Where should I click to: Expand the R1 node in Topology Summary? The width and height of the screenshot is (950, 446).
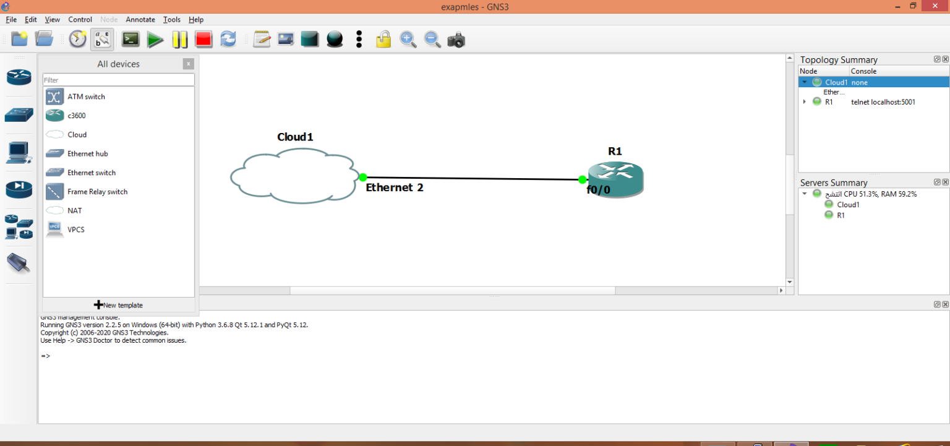click(x=805, y=102)
